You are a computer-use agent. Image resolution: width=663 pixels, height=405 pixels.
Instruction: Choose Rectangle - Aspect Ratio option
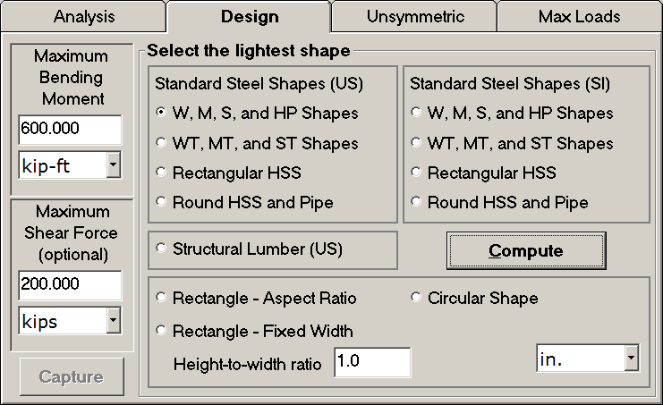(161, 298)
